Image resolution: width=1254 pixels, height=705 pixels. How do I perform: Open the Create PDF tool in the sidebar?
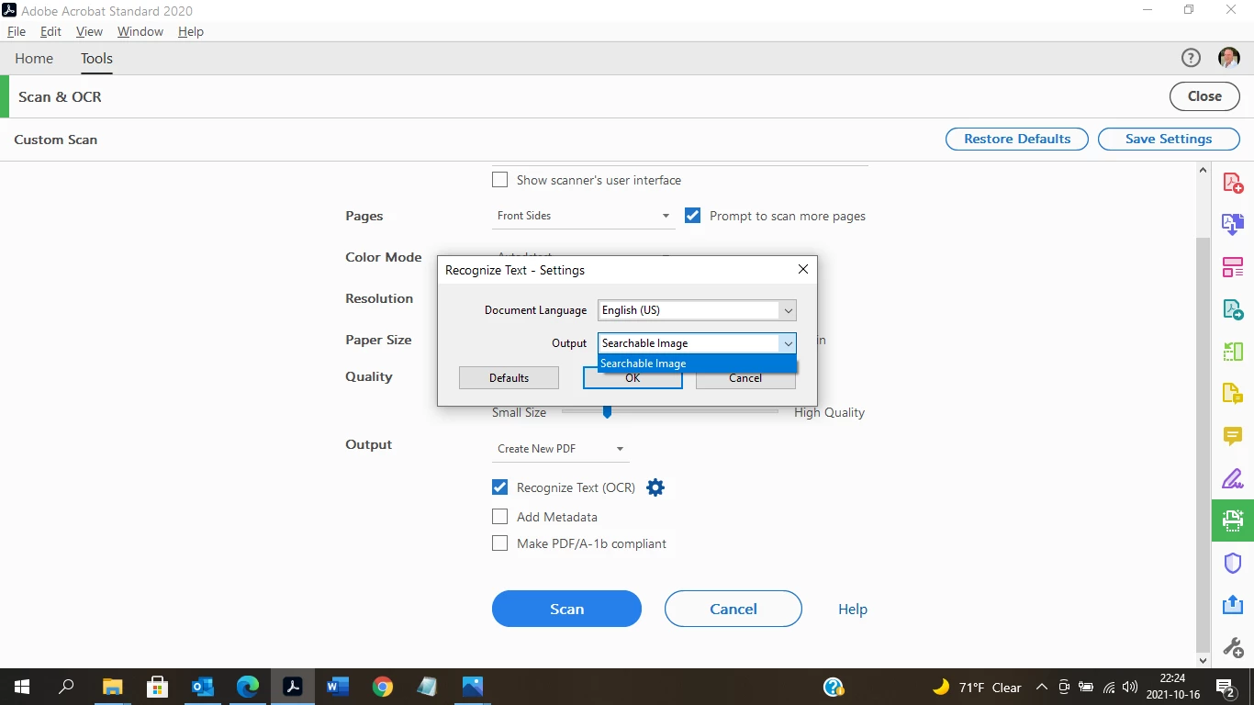[1233, 182]
